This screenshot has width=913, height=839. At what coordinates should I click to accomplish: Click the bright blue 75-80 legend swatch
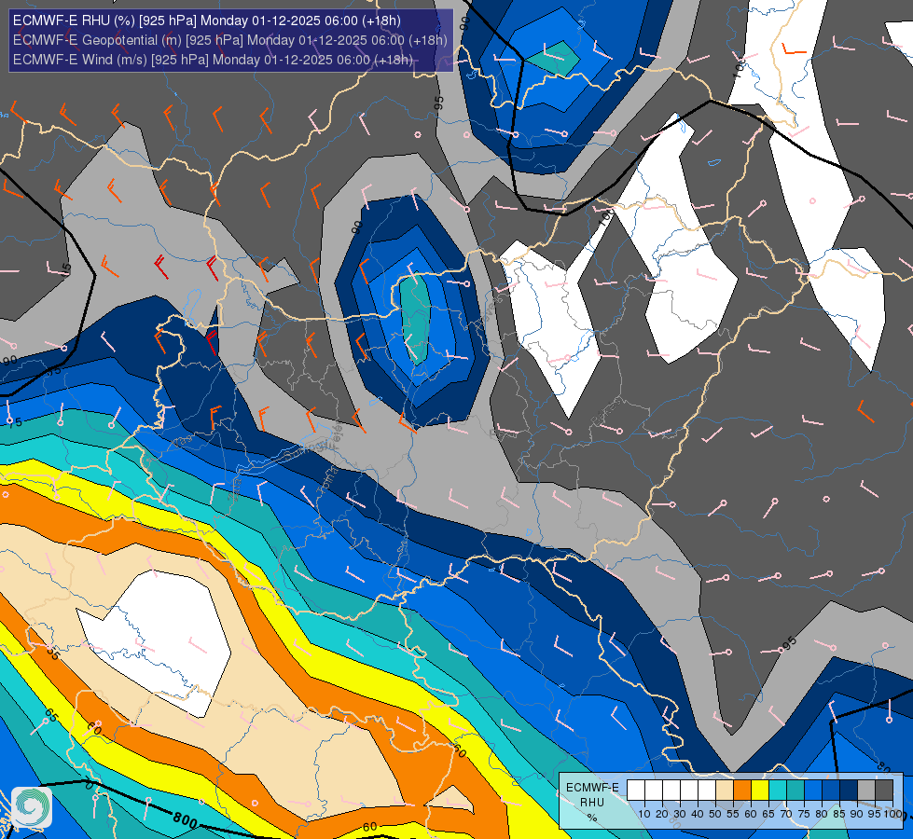[813, 791]
